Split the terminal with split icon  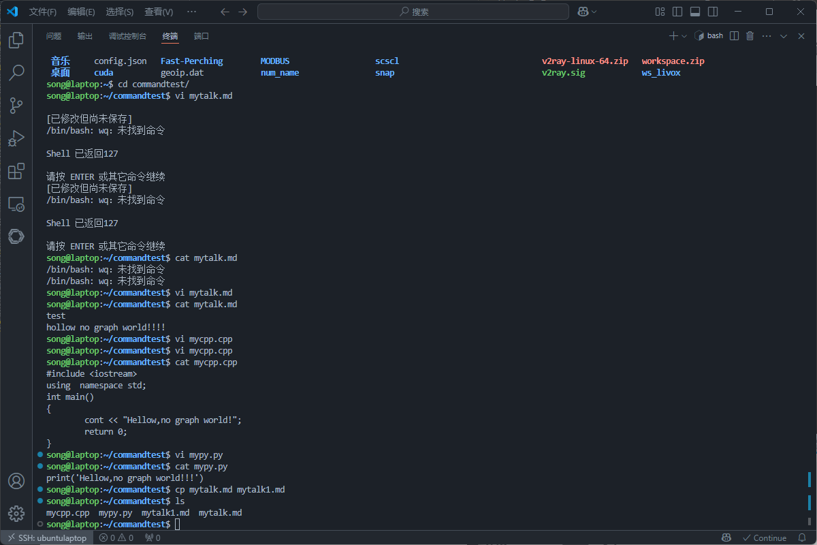735,36
